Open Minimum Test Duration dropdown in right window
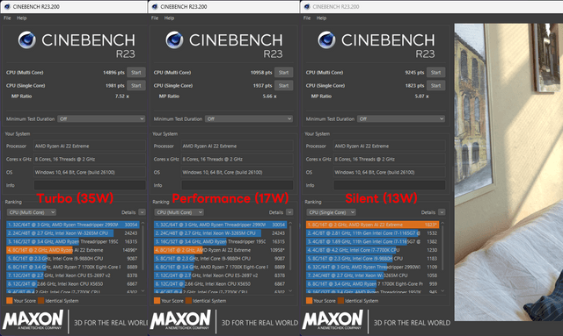Viewport: 563px width, 336px height. pyautogui.click(x=401, y=119)
